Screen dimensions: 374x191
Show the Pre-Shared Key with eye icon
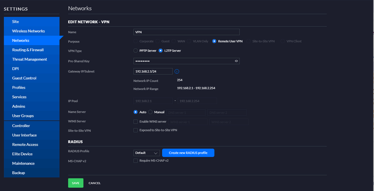coord(236,61)
